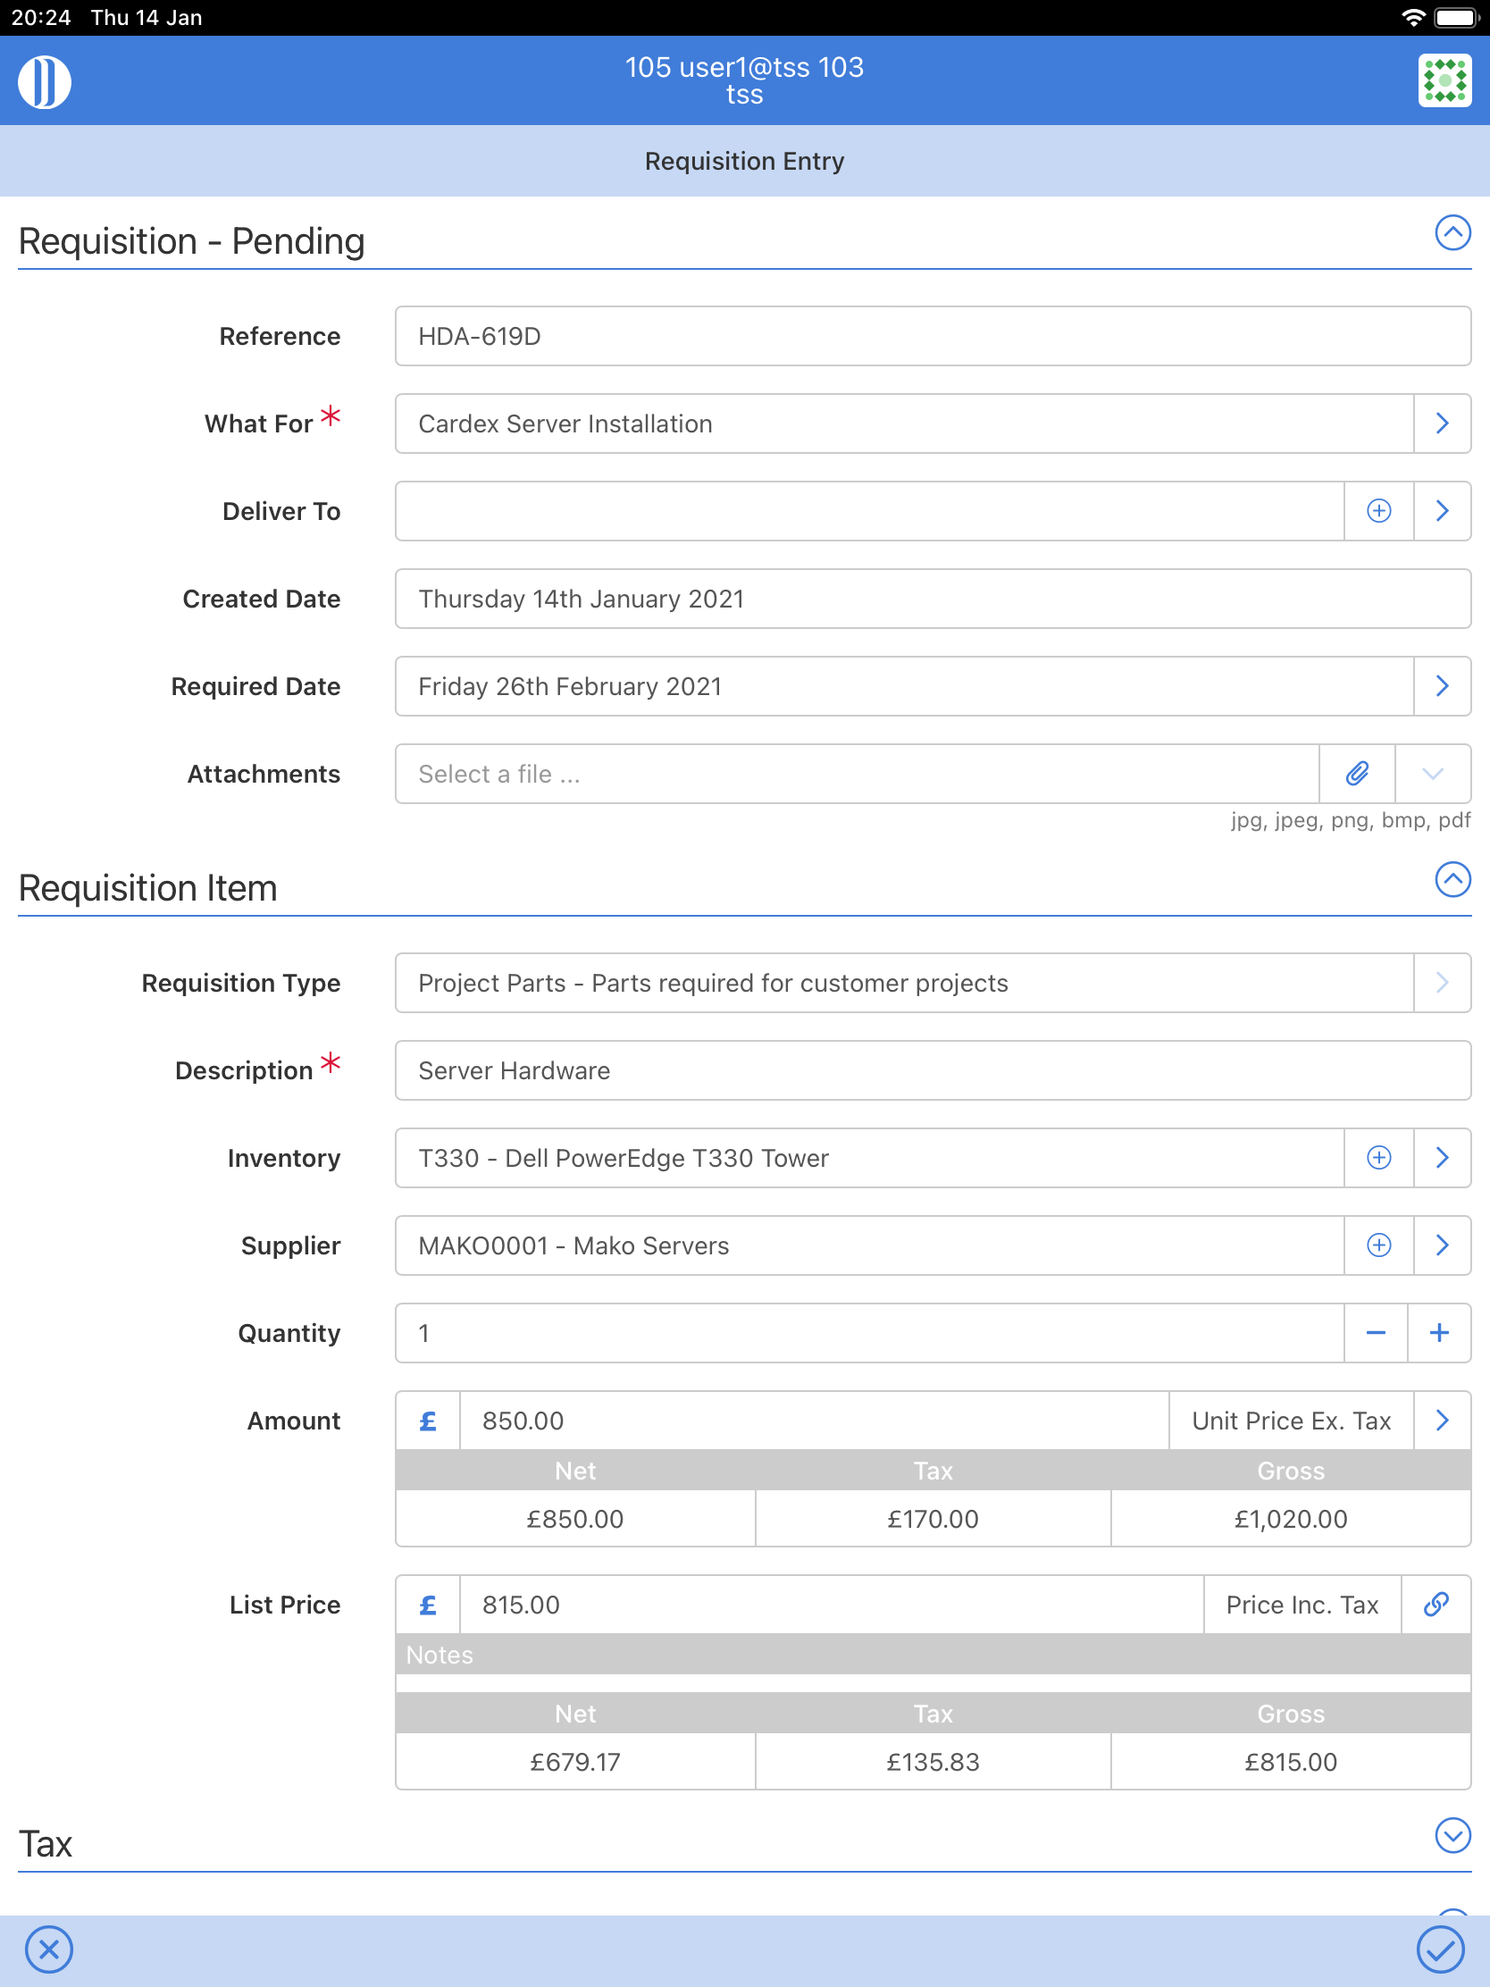This screenshot has height=1987, width=1490.
Task: Click List Price Net £679.17
Action: [x=574, y=1762]
